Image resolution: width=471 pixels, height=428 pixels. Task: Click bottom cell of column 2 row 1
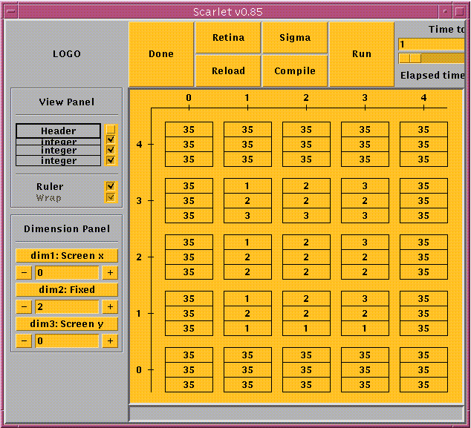tap(306, 329)
